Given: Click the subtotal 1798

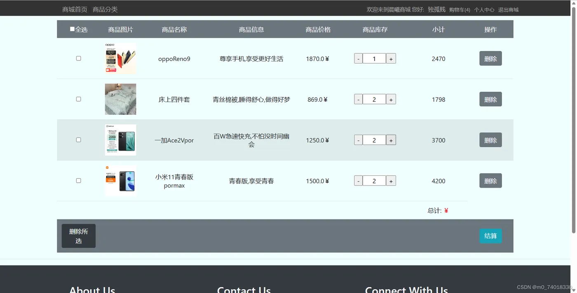Looking at the screenshot, I should (x=439, y=100).
